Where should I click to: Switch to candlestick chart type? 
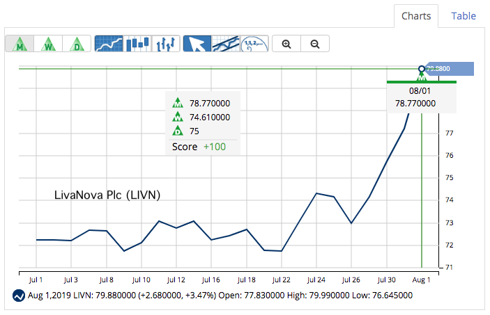pyautogui.click(x=137, y=44)
